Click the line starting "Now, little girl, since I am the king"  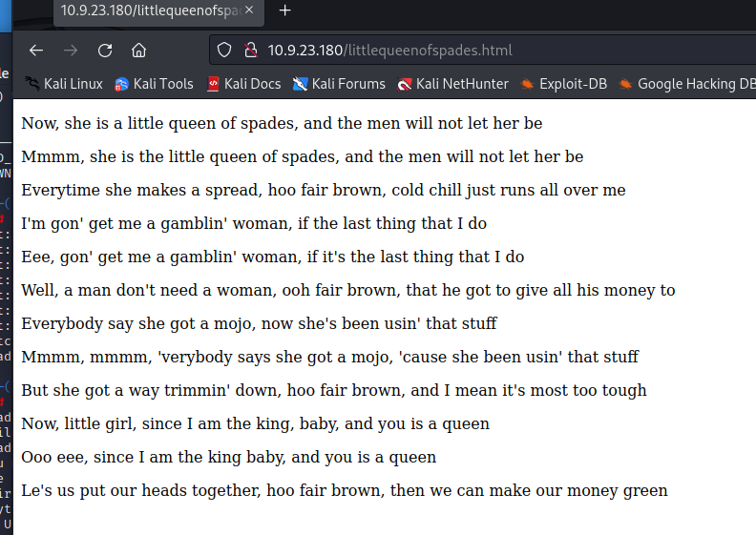255,423
